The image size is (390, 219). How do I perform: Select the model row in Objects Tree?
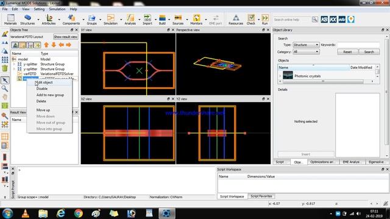(x=45, y=59)
